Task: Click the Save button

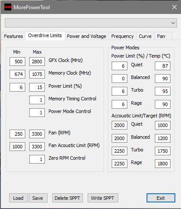Action: [38, 198]
